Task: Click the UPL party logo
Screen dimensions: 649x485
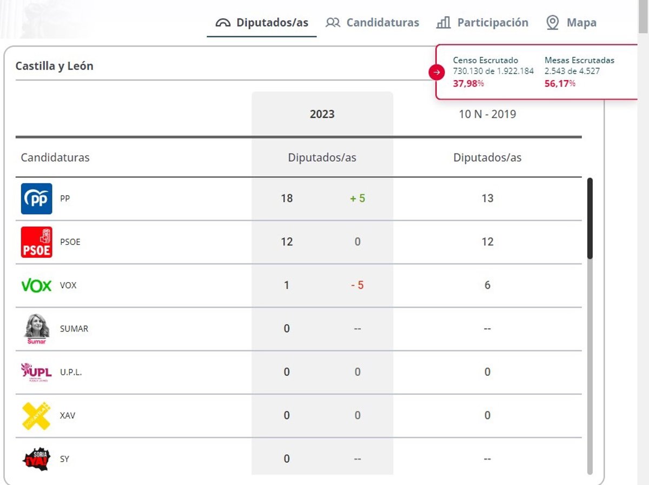Action: 37,372
